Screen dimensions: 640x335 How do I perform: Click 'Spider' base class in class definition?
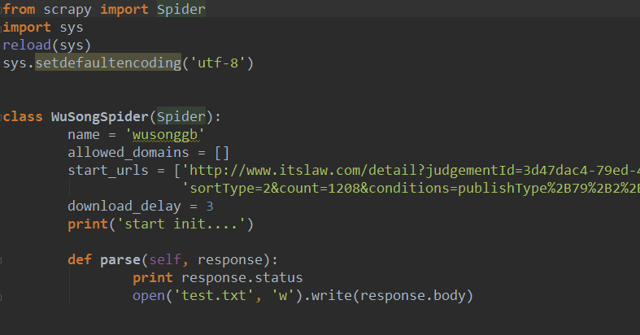pos(181,117)
